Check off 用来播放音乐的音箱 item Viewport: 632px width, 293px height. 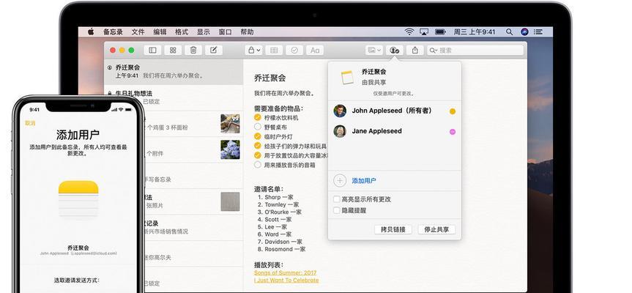[258, 164]
